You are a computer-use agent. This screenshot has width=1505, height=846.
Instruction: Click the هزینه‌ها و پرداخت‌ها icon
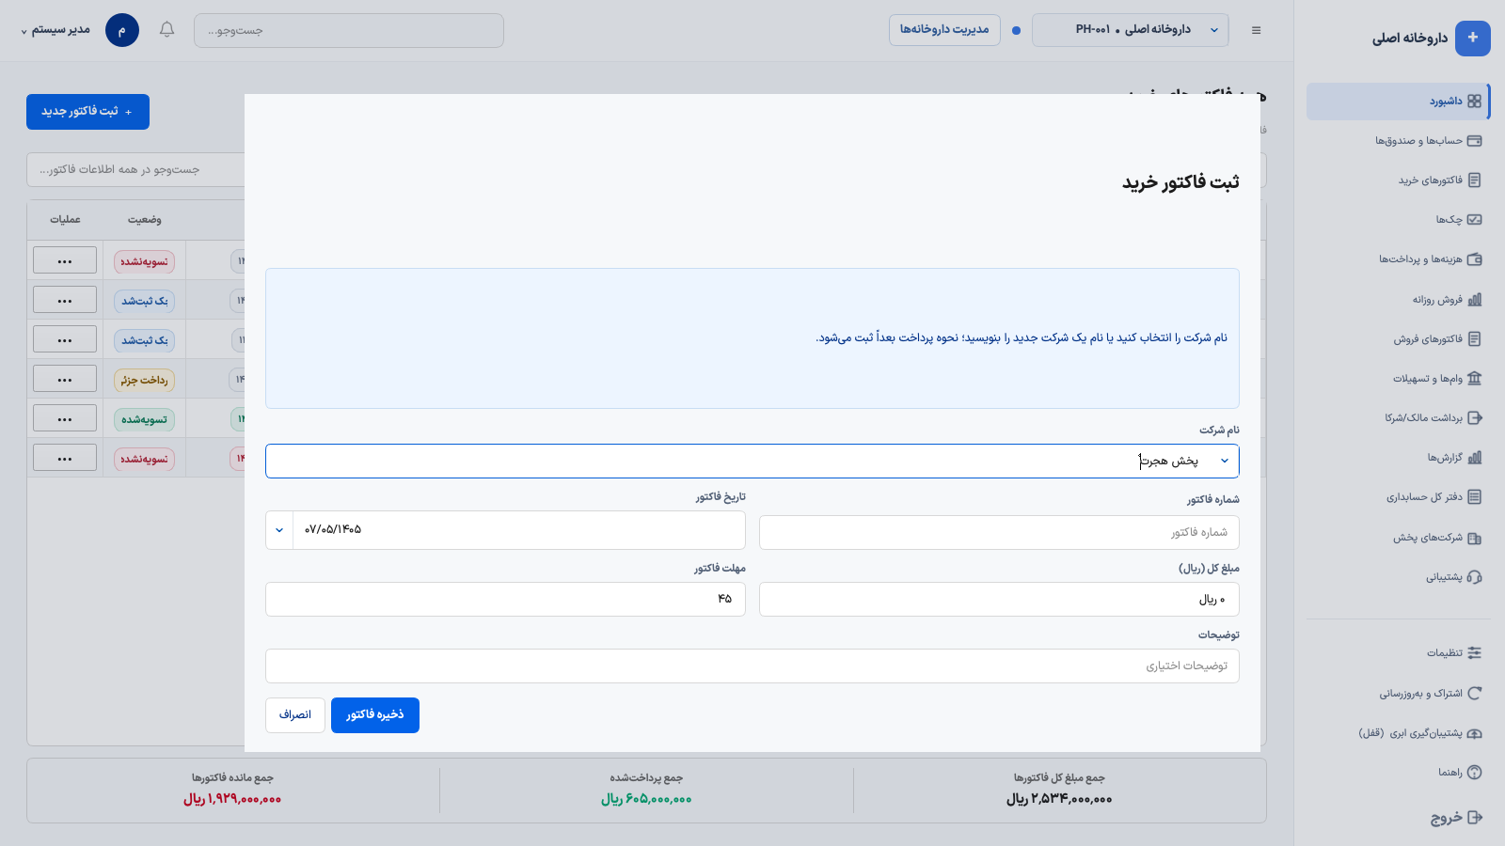coord(1474,259)
